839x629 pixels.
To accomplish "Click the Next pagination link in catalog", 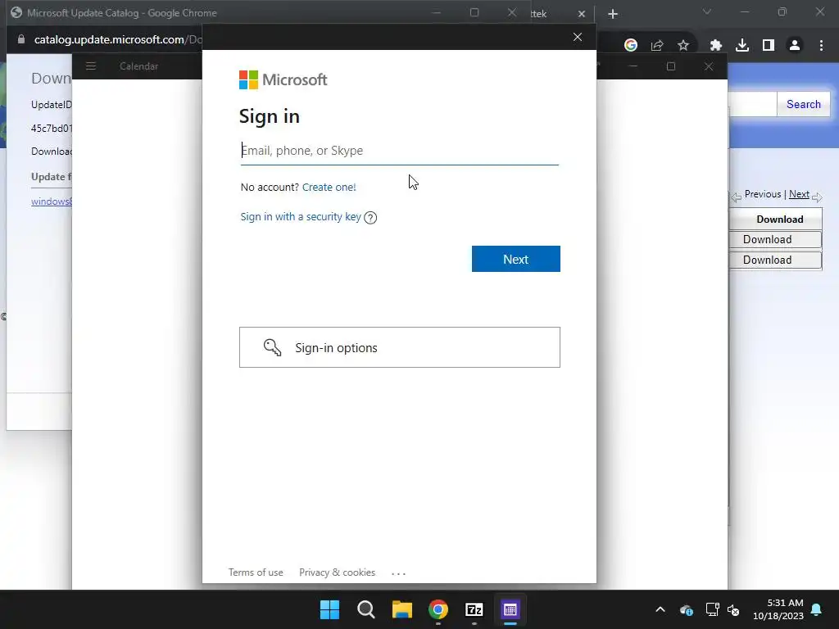I will 798,194.
